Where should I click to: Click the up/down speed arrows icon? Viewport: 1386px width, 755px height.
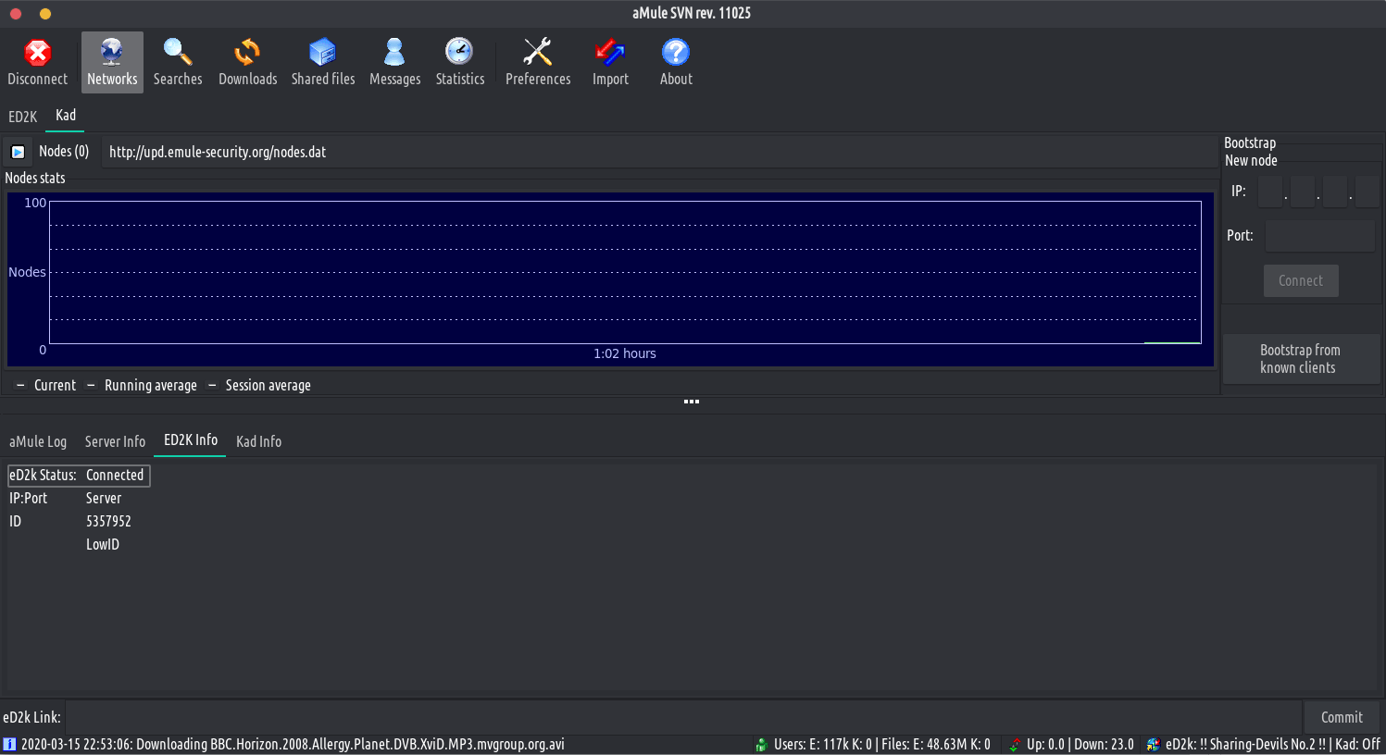(x=1015, y=744)
